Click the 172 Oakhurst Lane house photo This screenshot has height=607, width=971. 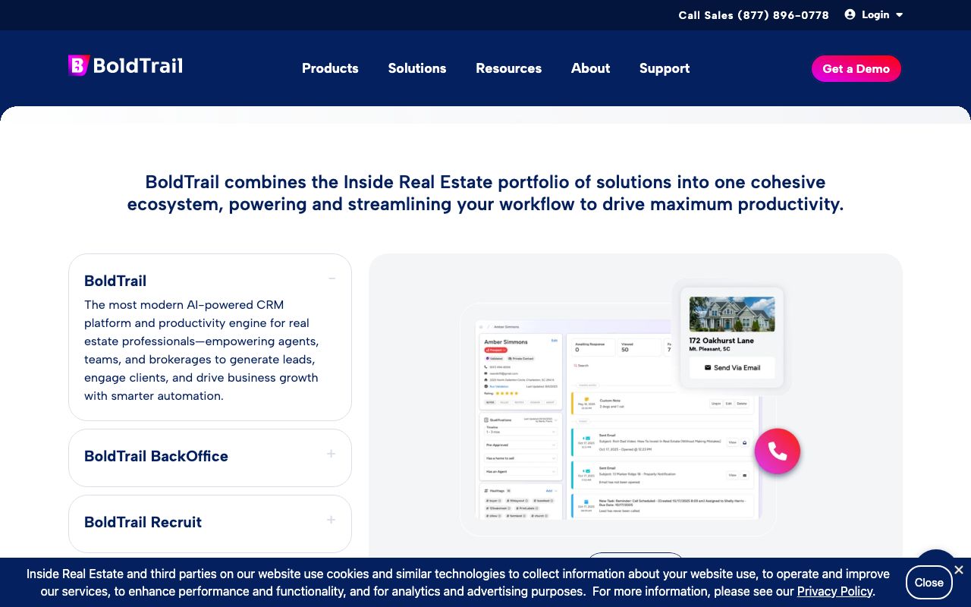(732, 314)
